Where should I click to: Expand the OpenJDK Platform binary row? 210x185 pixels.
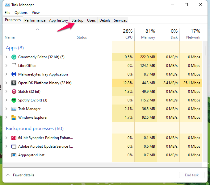tap(6, 83)
